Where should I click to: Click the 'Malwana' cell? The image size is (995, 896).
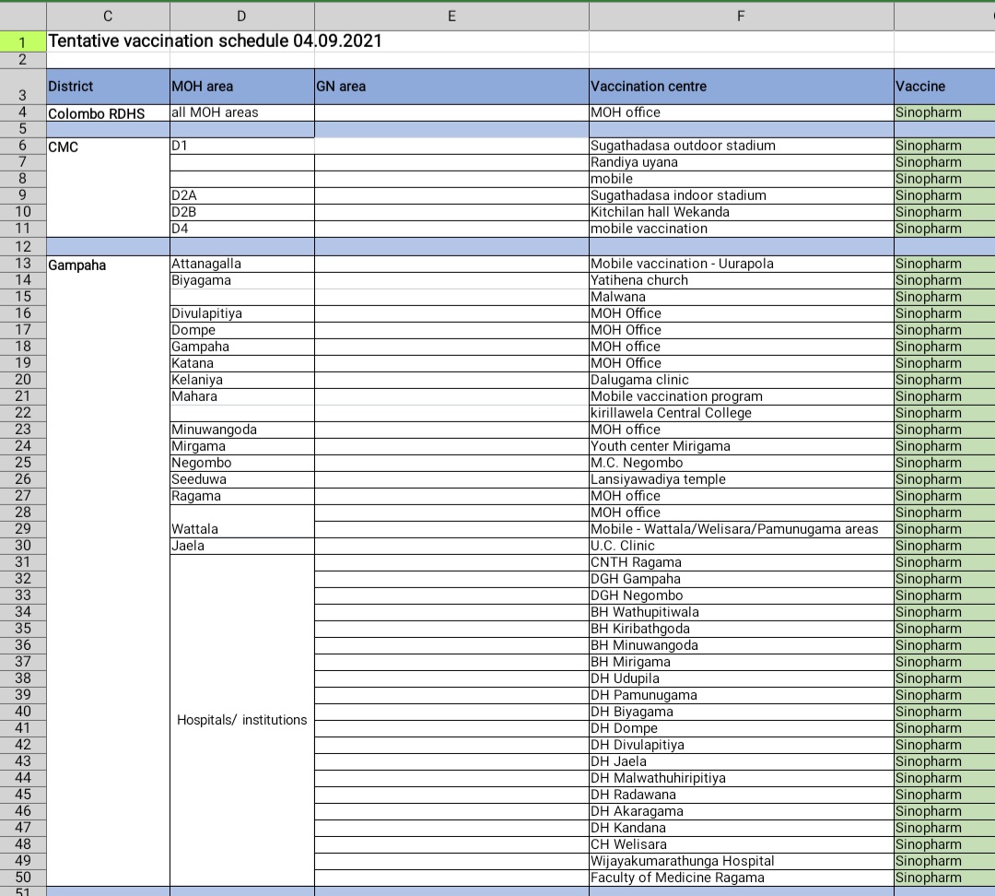coord(741,297)
